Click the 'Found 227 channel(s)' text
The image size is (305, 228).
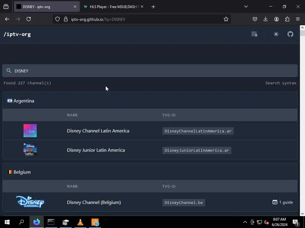(x=27, y=83)
